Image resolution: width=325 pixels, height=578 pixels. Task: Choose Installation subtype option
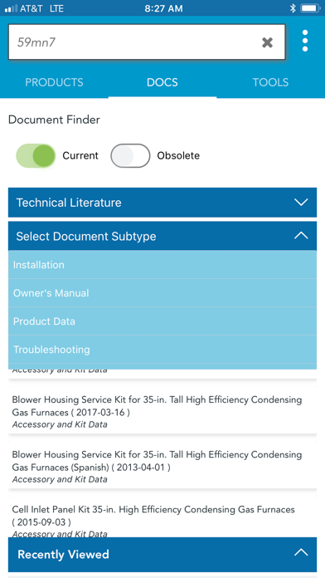[162, 265]
